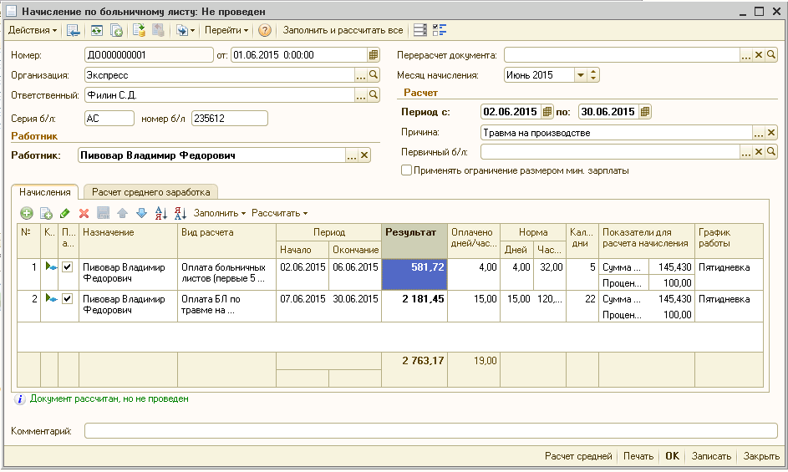The width and height of the screenshot is (788, 472).
Task: Click Заполнить и рассчитать все button
Action: click(343, 30)
